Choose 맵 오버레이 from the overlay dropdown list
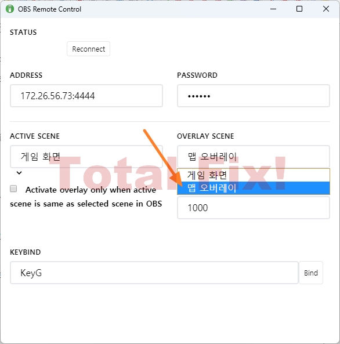Screen dimensions: 340x344 (254, 188)
